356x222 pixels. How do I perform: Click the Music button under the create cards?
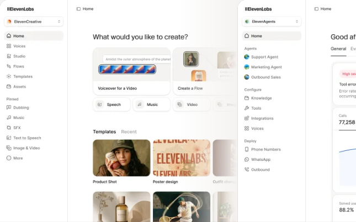(152, 105)
